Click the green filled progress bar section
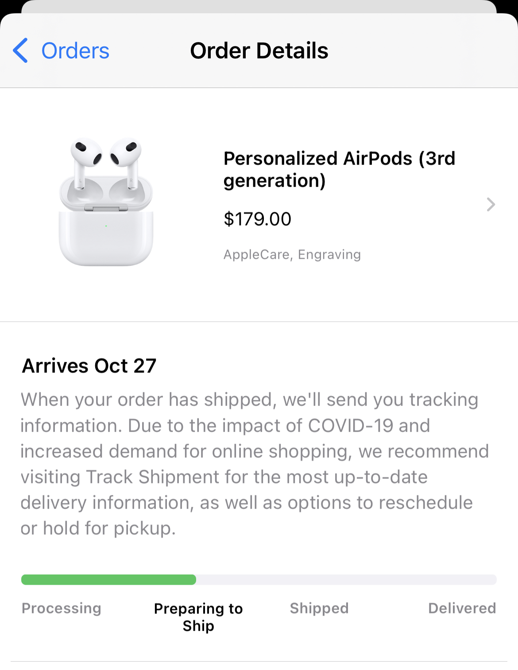 click(x=108, y=580)
